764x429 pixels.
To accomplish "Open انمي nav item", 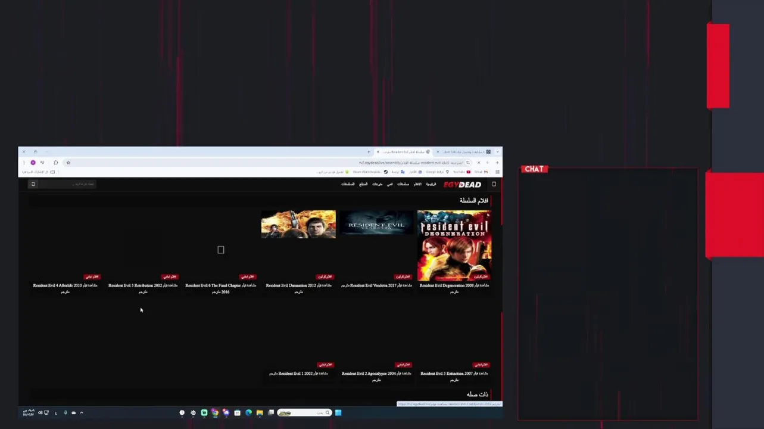I will click(389, 184).
